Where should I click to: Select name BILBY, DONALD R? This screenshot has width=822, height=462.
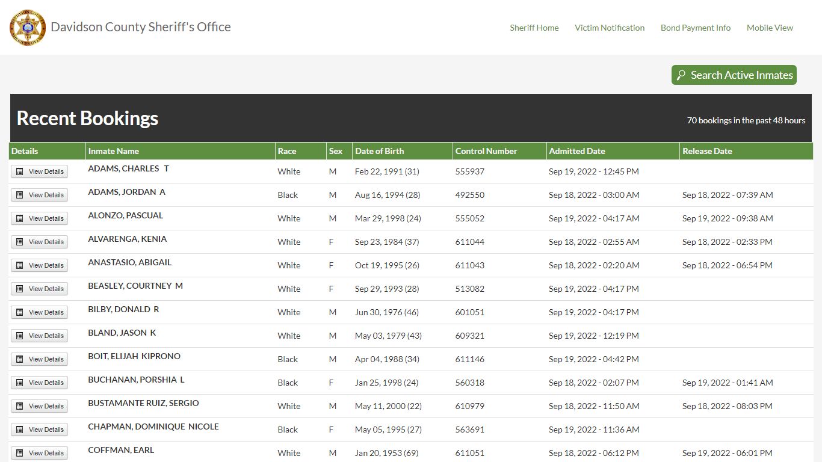tap(123, 309)
